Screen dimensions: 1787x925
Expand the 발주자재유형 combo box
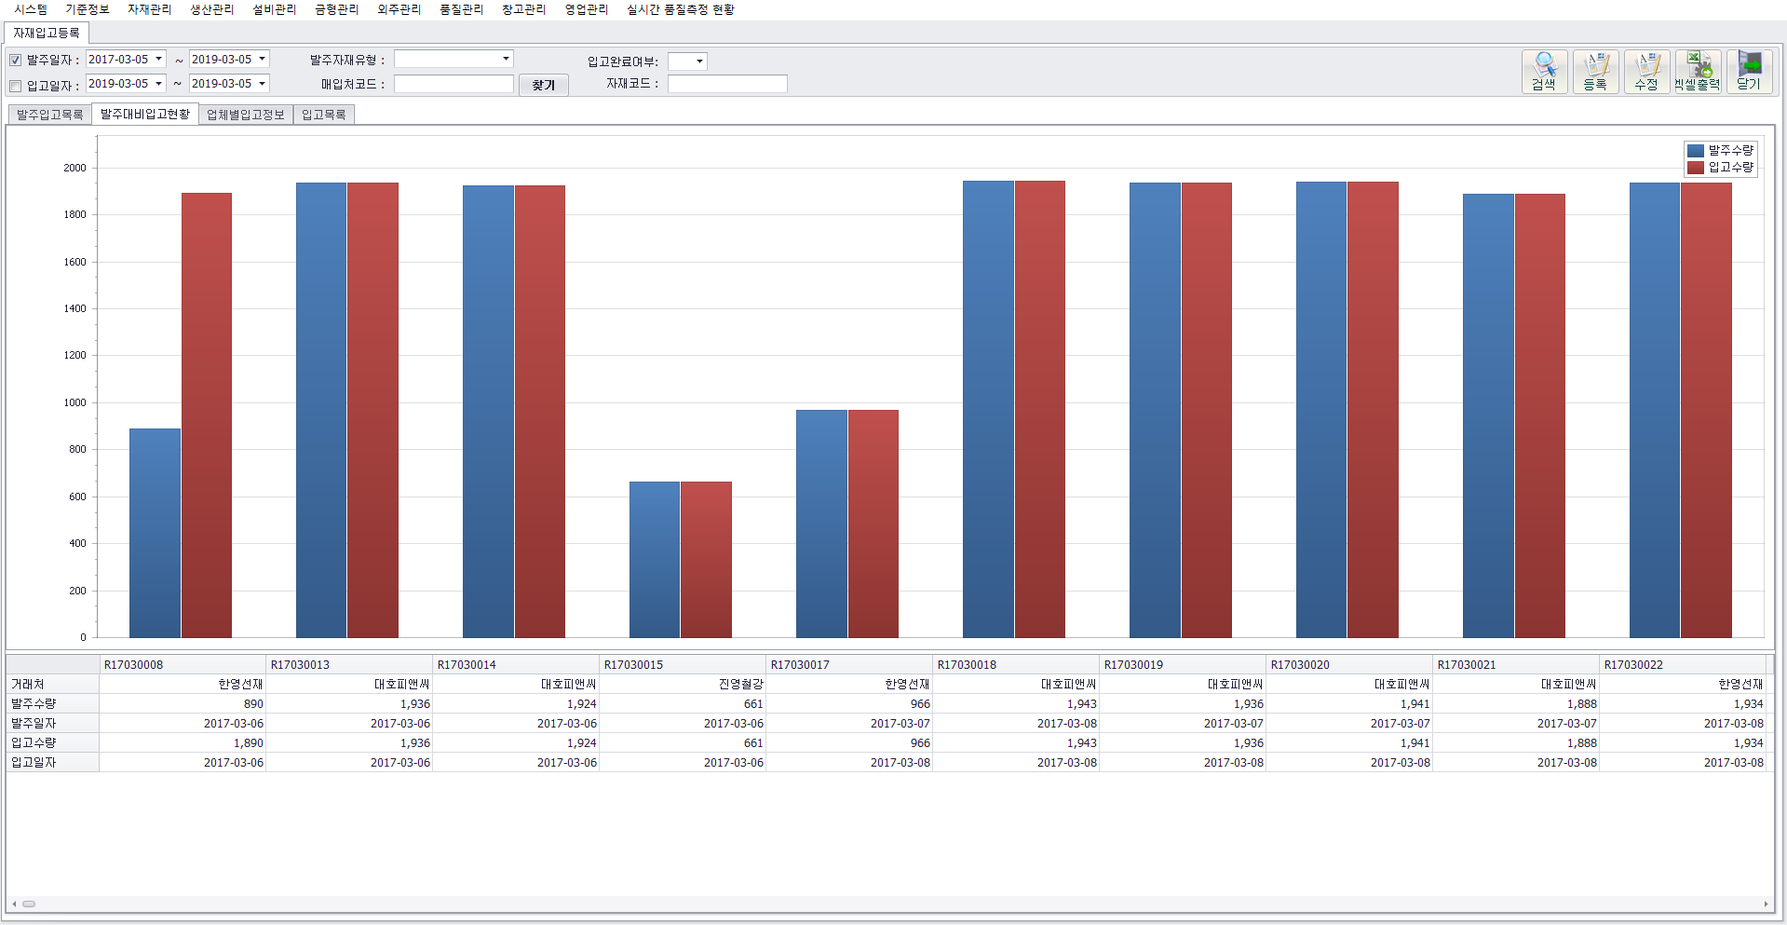click(506, 59)
